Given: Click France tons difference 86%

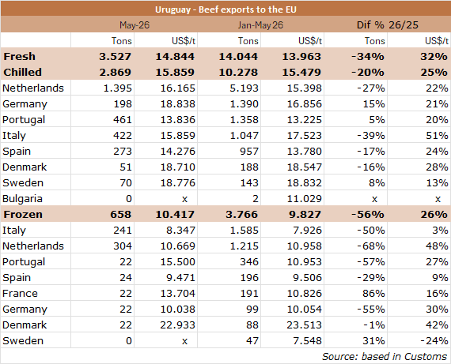Looking at the screenshot, I should tap(374, 293).
